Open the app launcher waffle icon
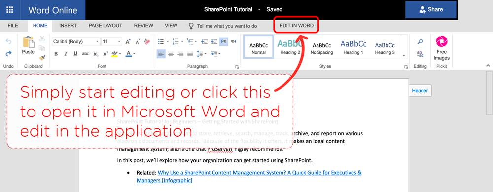This screenshot has height=192, width=493. 10,10
